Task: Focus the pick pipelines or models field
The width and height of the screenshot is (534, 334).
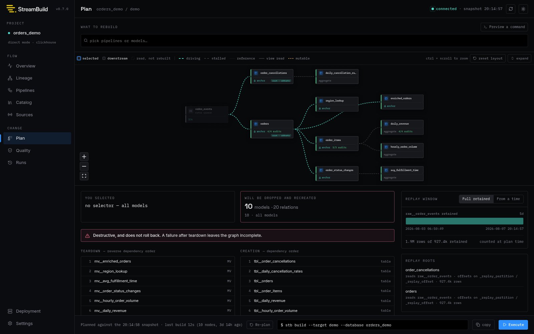Action: pyautogui.click(x=304, y=41)
